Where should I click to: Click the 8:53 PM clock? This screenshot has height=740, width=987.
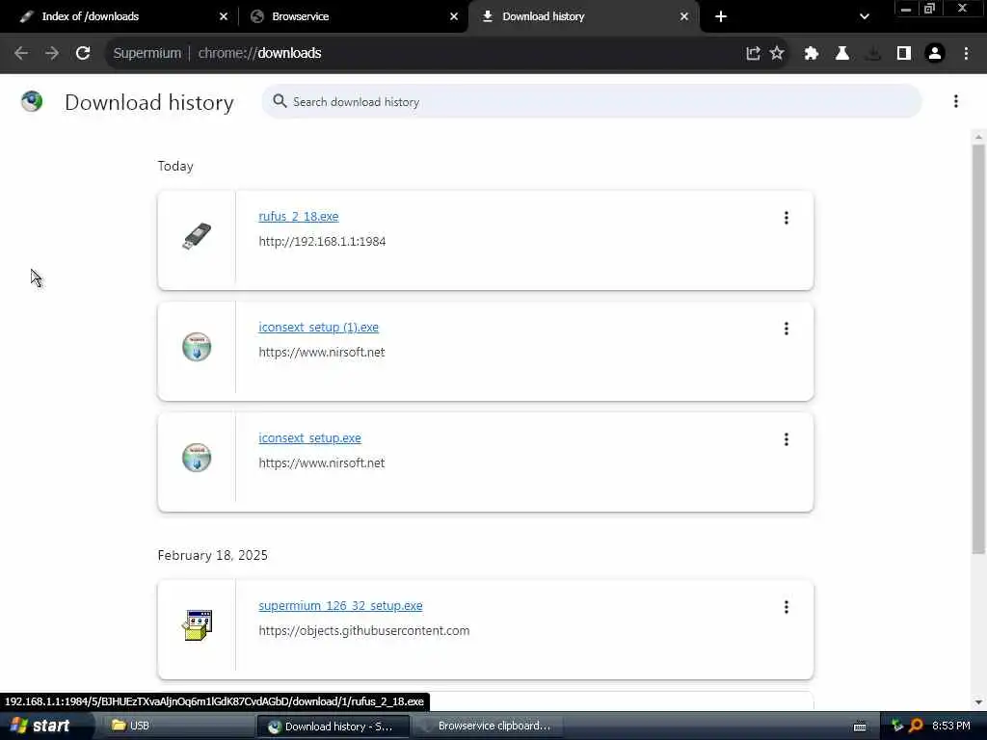950,726
